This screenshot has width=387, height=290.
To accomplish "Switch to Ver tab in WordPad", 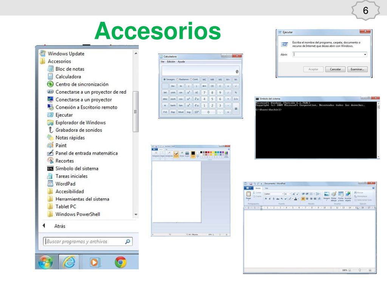I will point(266,188).
